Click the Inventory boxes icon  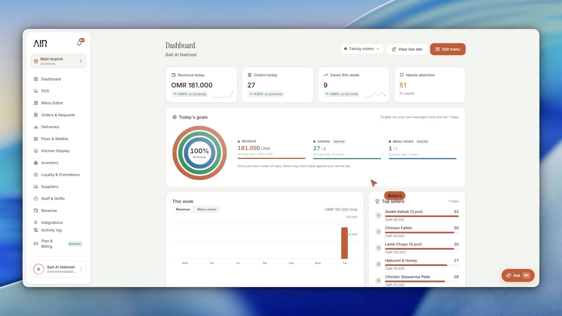pos(36,163)
